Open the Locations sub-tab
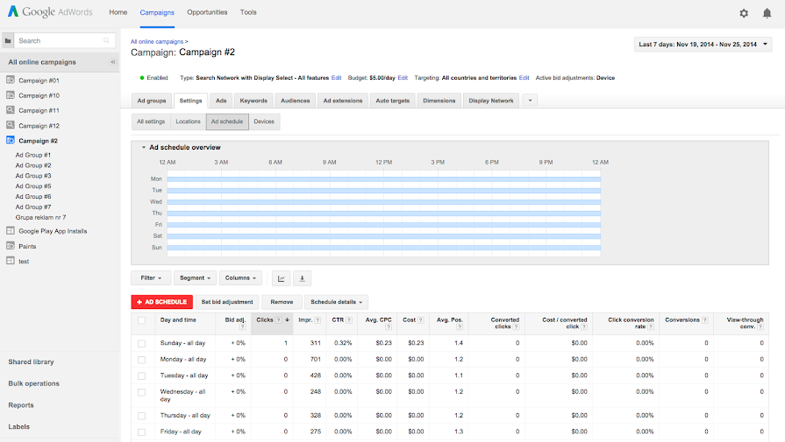785x442 pixels. [188, 122]
